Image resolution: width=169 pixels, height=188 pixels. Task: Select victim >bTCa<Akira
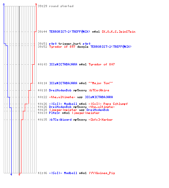pyautogui.click(x=99, y=90)
